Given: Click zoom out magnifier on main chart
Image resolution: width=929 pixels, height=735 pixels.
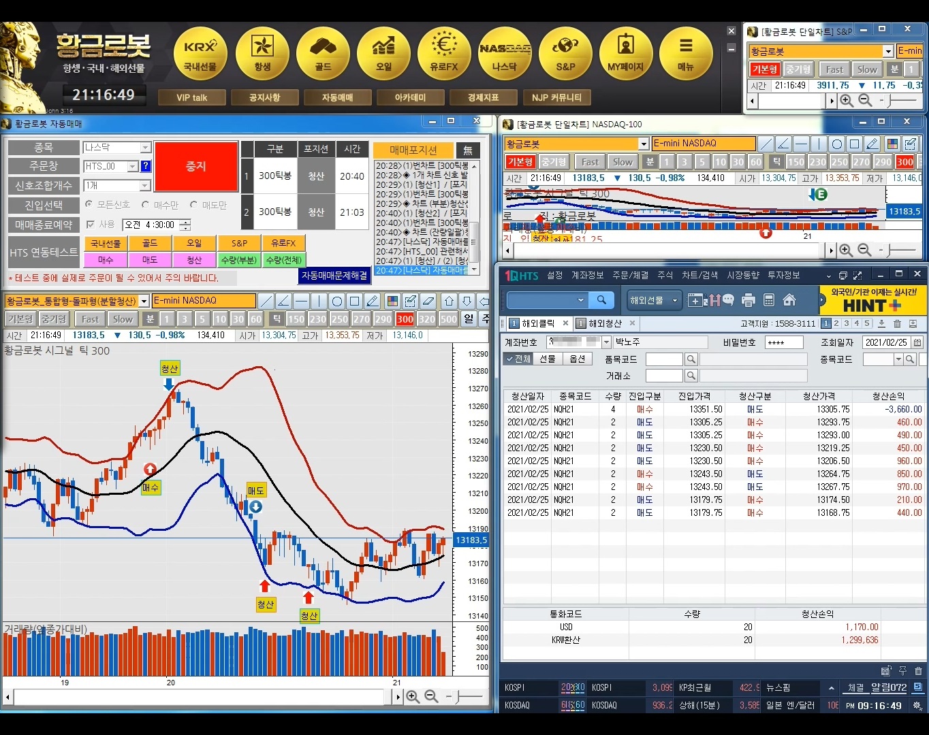Looking at the screenshot, I should [431, 696].
